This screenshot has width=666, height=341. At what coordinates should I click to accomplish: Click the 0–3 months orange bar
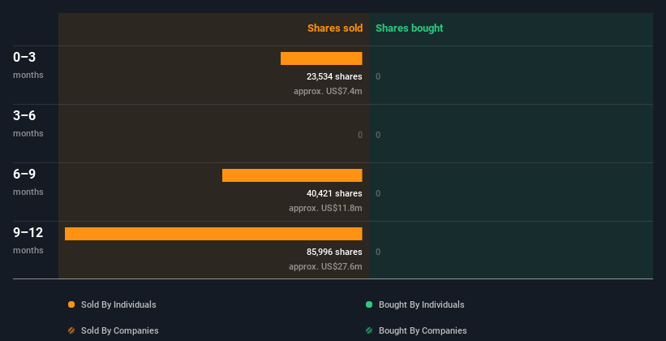321,58
